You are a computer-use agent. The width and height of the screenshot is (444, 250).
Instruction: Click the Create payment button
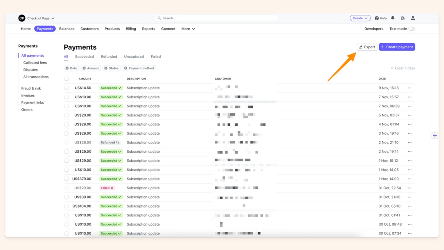click(397, 47)
